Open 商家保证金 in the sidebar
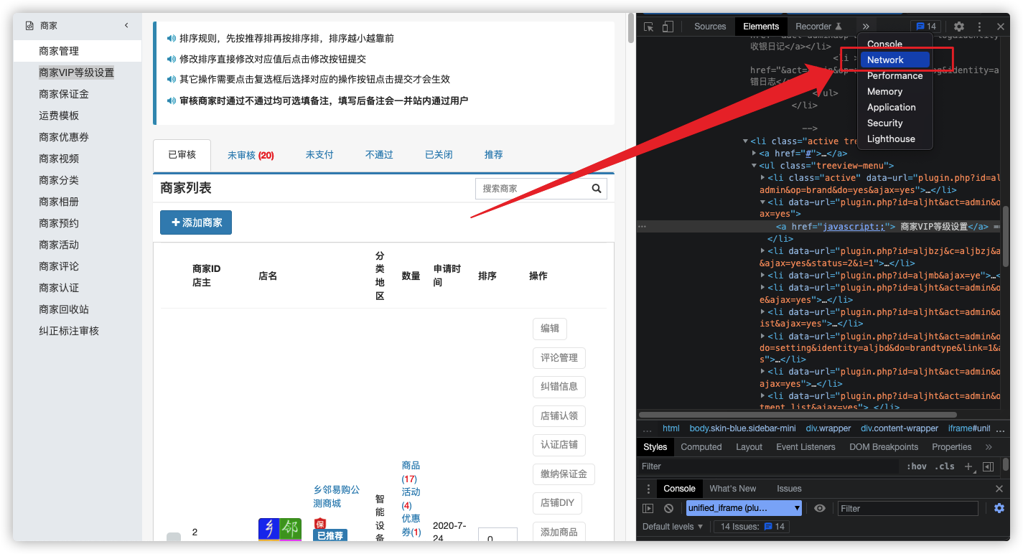Viewport: 1023px width, 554px height. 64,94
